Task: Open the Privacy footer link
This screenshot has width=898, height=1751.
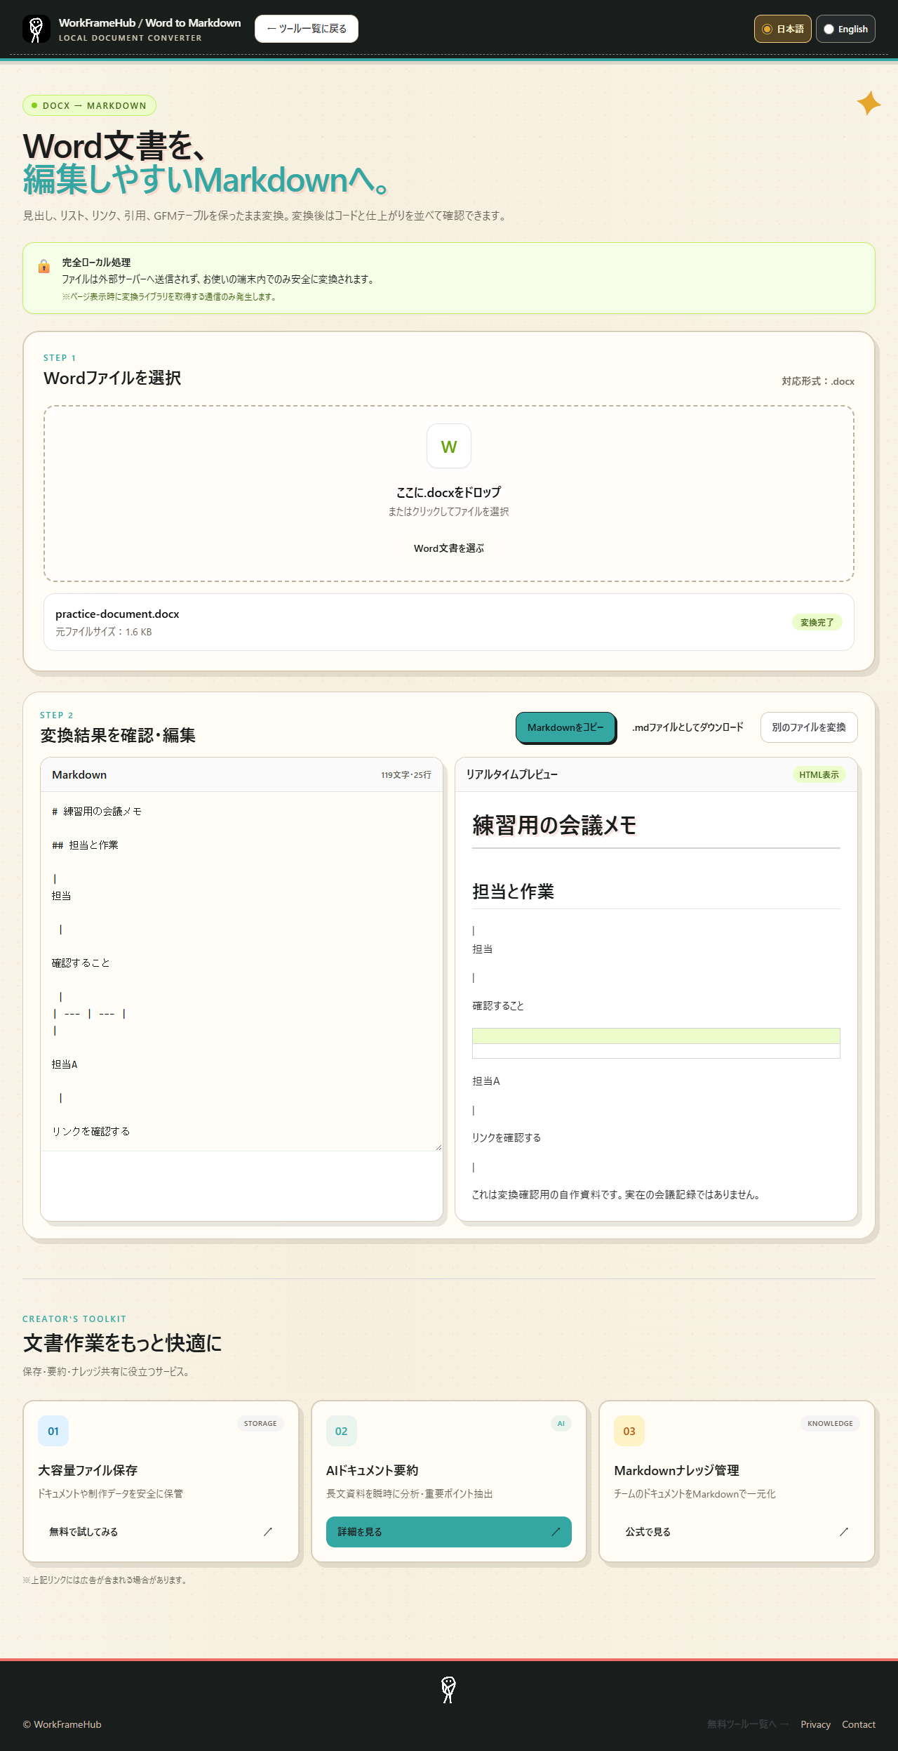Action: 815,1724
